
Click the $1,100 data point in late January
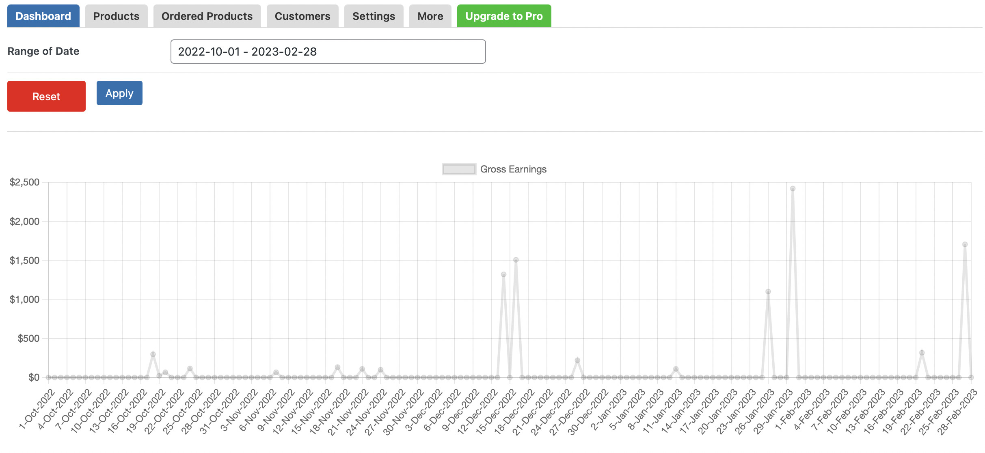768,291
